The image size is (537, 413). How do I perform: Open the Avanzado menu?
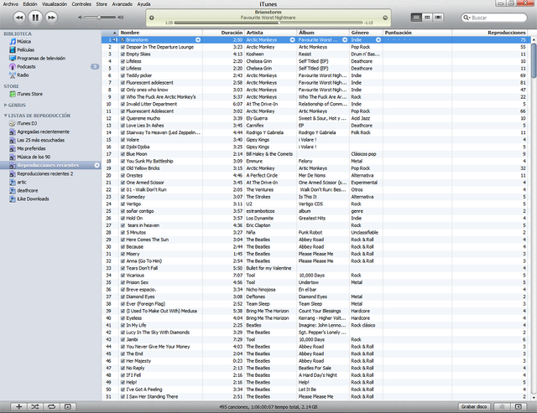(123, 4)
